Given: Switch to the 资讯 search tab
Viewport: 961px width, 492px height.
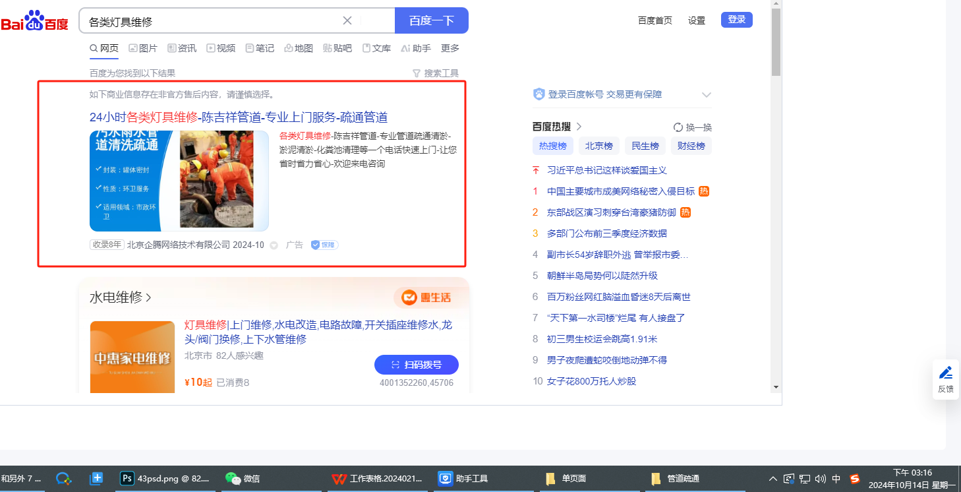Looking at the screenshot, I should pos(182,48).
